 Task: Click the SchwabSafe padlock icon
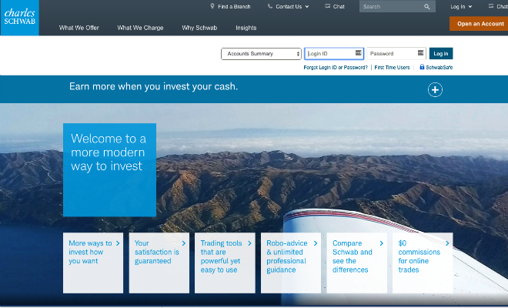(422, 68)
